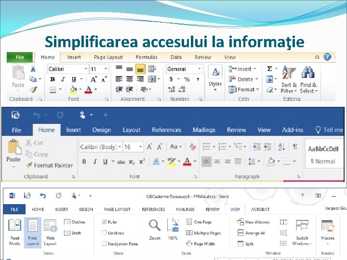Open the Excel Styles gallery button
The image size is (347, 260).
tap(215, 78)
